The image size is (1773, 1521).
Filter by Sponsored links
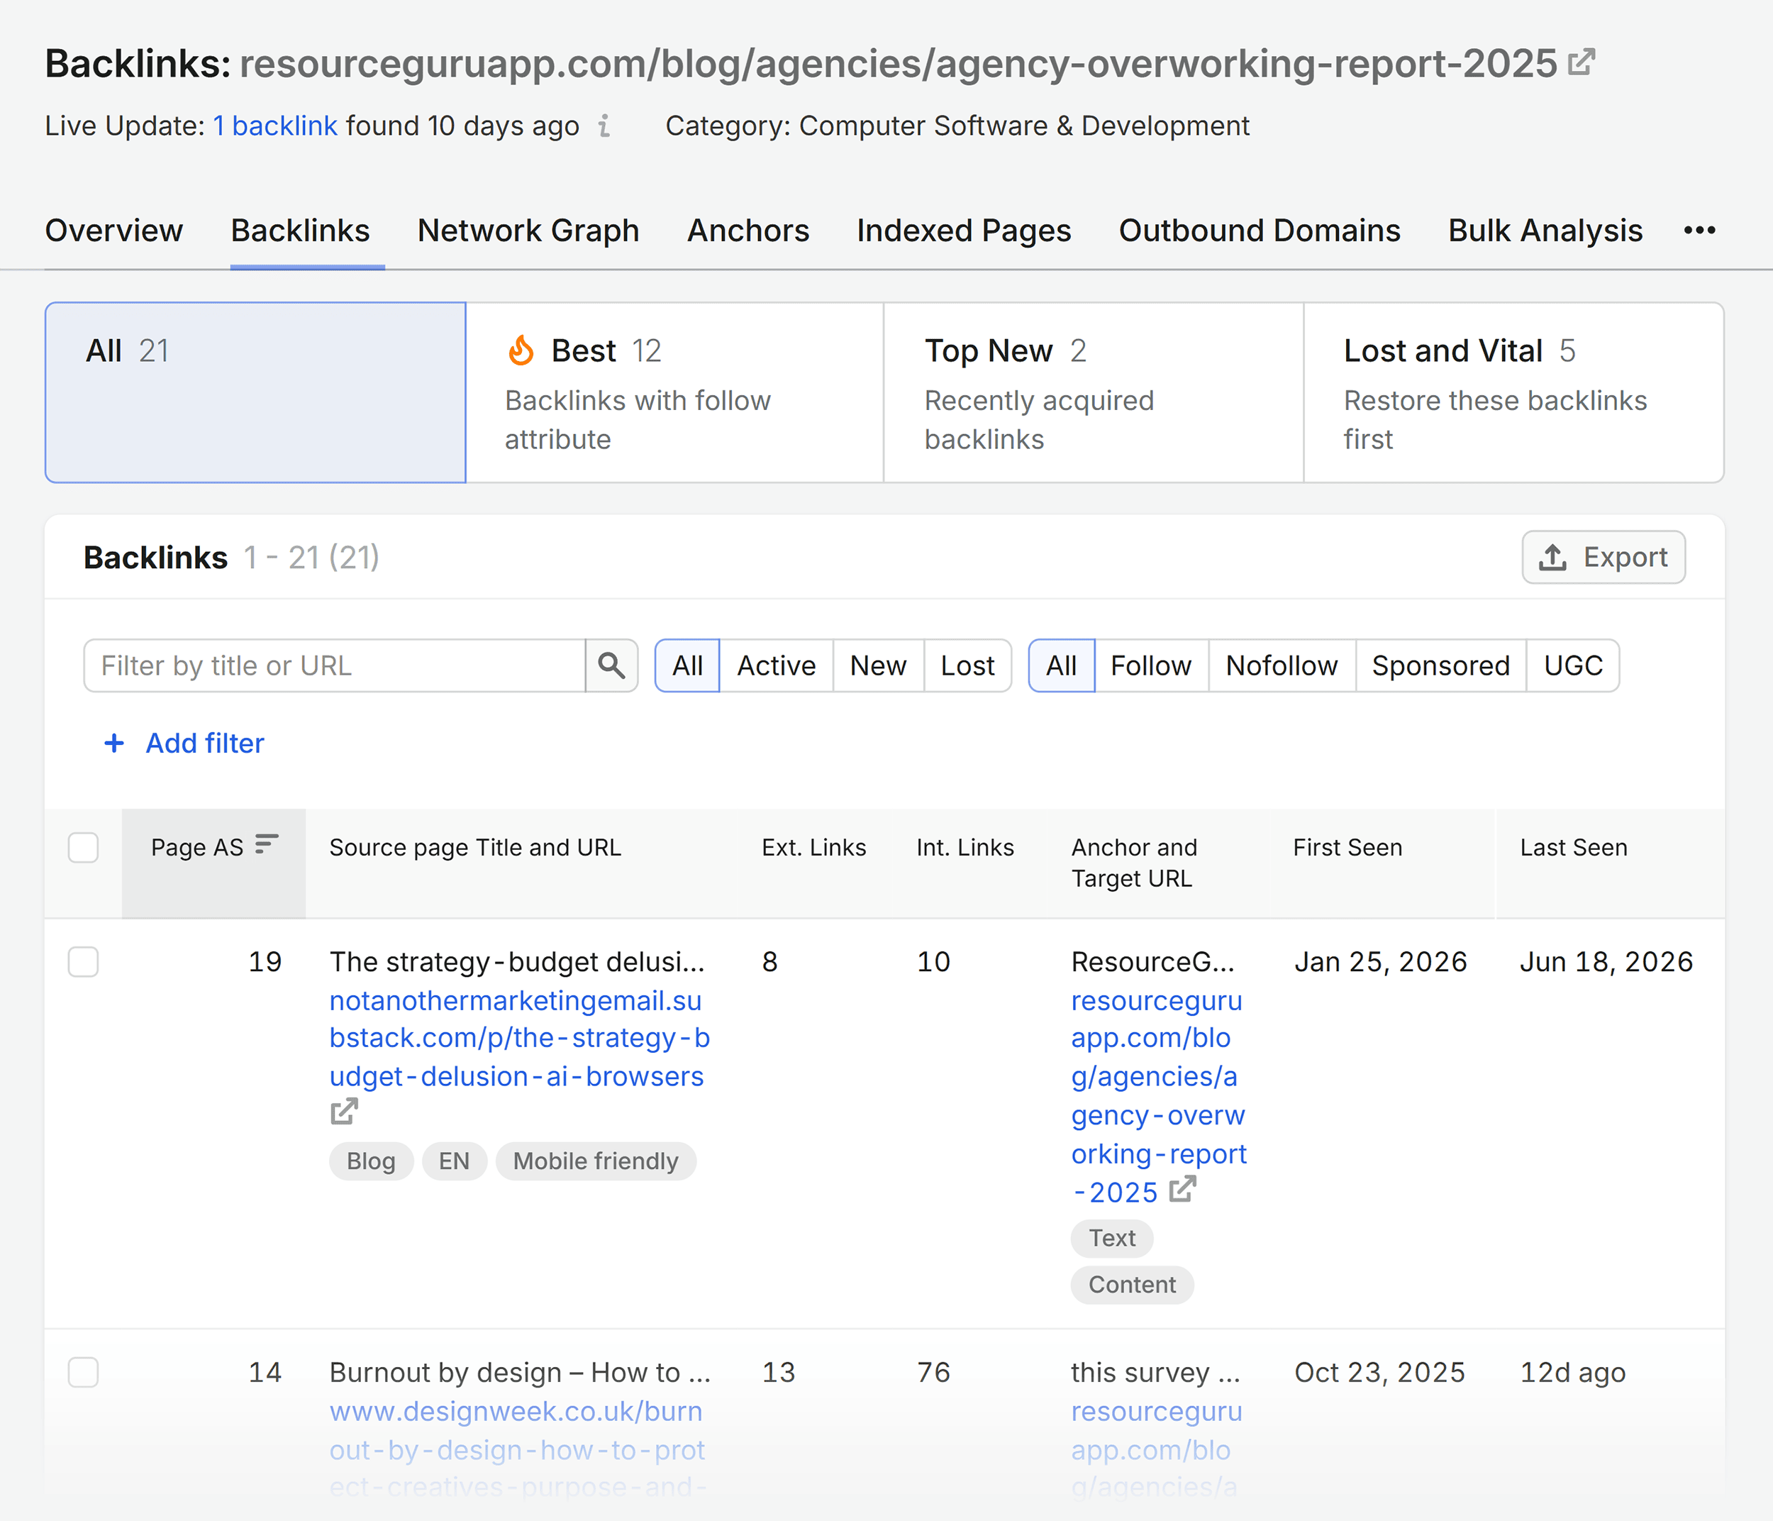click(1441, 665)
